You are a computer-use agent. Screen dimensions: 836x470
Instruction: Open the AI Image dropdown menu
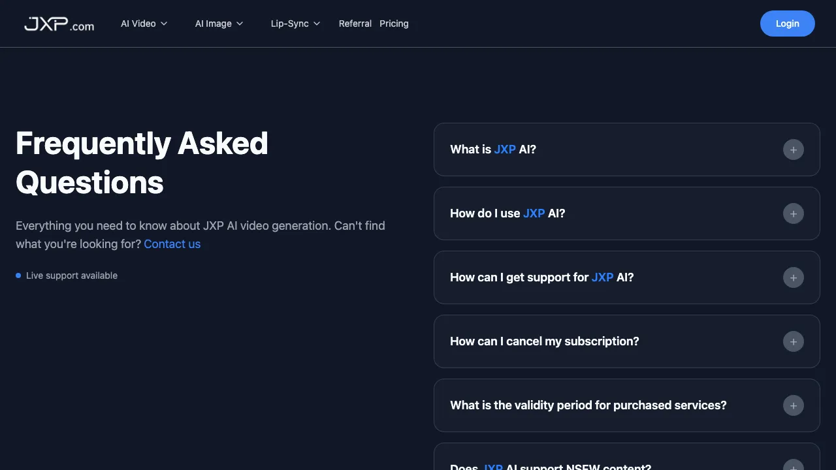click(219, 23)
